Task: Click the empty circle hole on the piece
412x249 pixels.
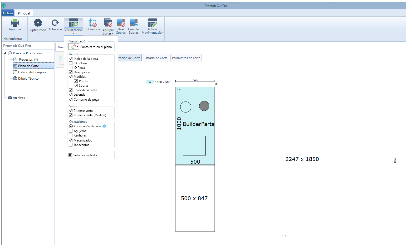Action: point(186,107)
